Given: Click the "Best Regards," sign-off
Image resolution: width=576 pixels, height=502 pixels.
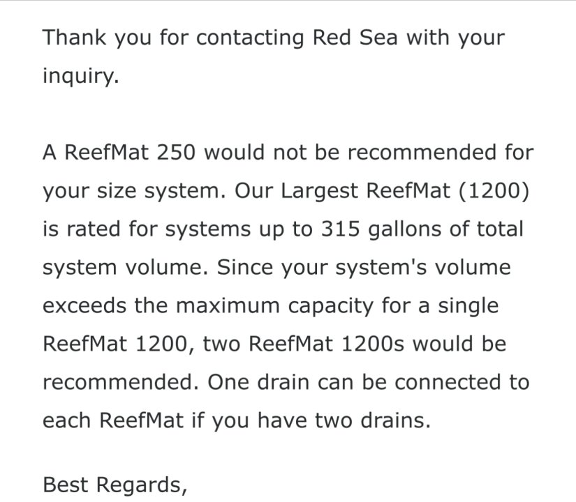Looking at the screenshot, I should point(115,485).
